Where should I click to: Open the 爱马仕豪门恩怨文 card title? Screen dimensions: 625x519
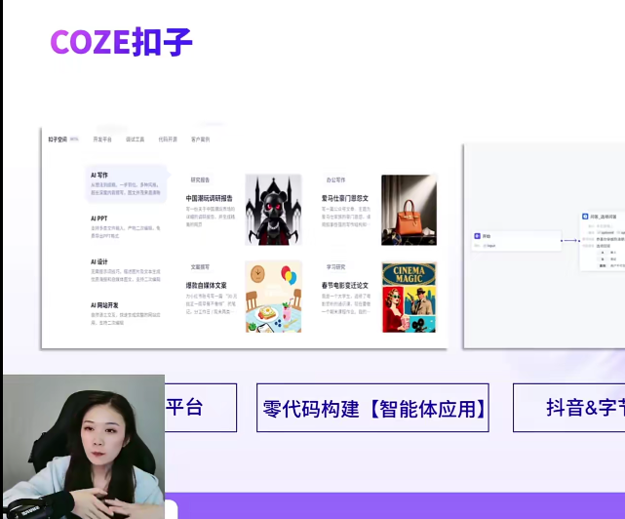pyautogui.click(x=345, y=198)
